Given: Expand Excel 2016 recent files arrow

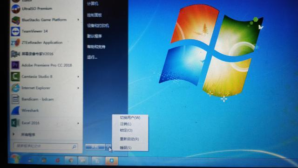Looking at the screenshot, I should point(78,123).
